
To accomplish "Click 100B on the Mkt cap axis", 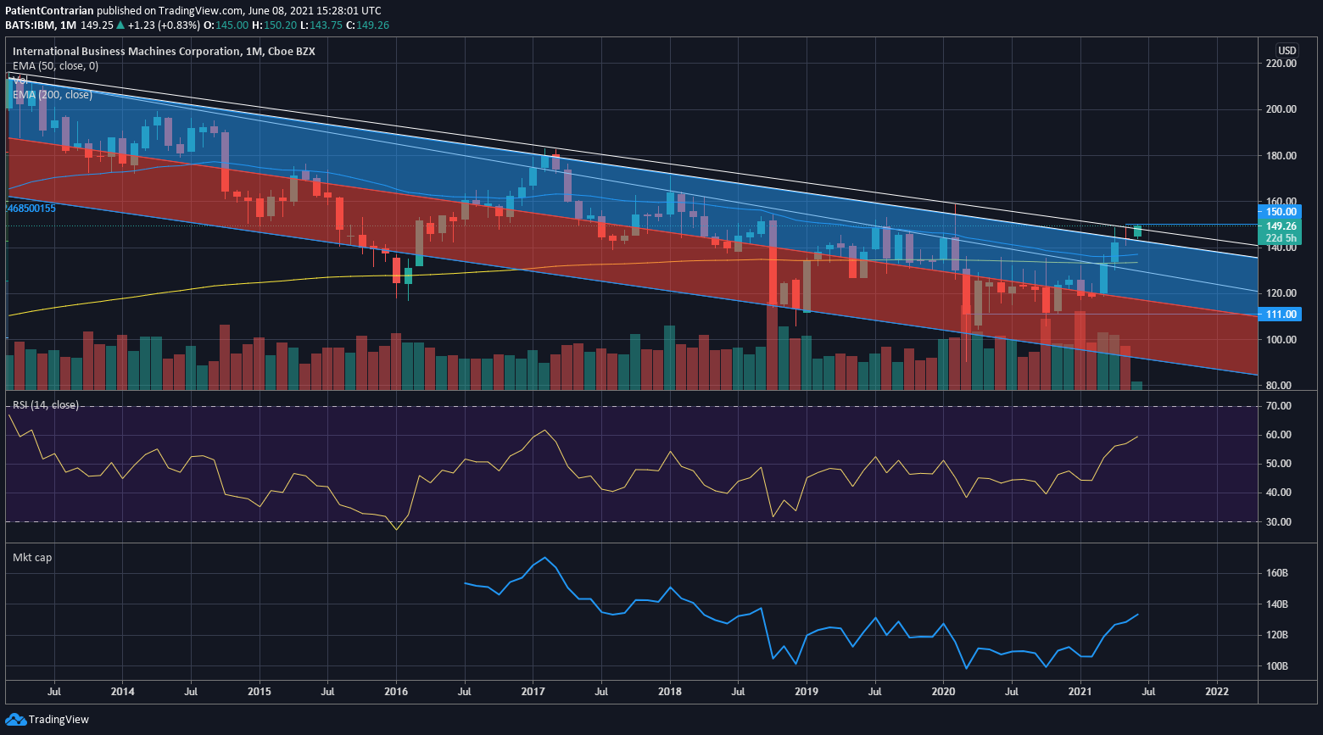I will (1277, 666).
